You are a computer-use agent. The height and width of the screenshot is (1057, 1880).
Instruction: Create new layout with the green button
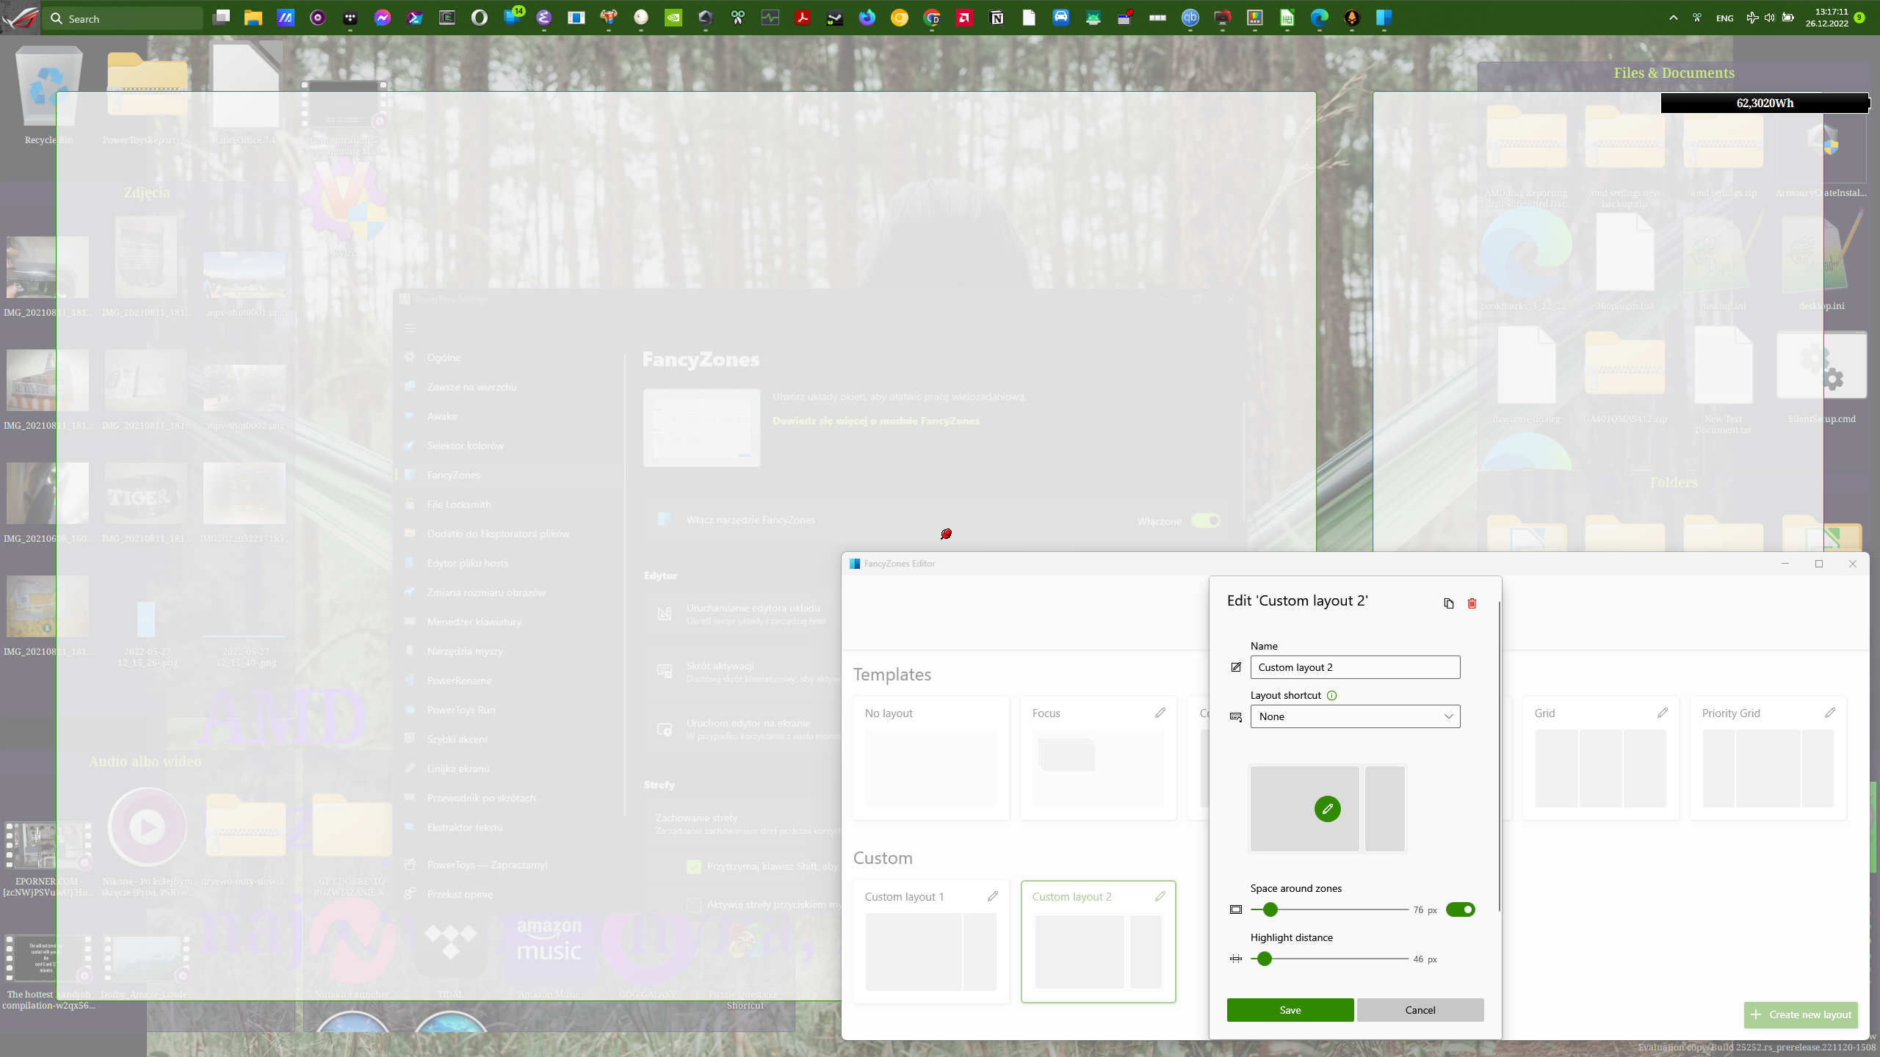tap(1801, 1014)
